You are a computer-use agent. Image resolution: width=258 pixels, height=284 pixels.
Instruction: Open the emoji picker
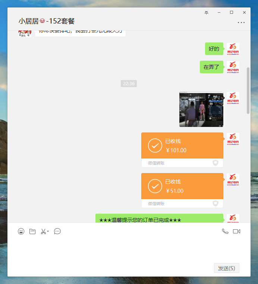(21, 231)
